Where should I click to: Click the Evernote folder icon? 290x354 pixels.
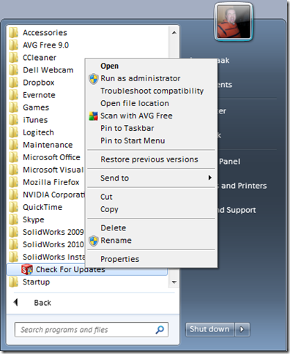click(x=14, y=95)
